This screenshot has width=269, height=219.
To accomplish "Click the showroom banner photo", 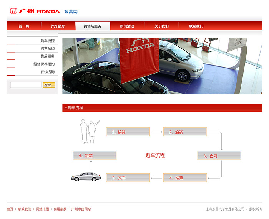I will tap(162, 66).
